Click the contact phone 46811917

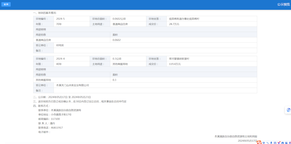tap(57, 128)
